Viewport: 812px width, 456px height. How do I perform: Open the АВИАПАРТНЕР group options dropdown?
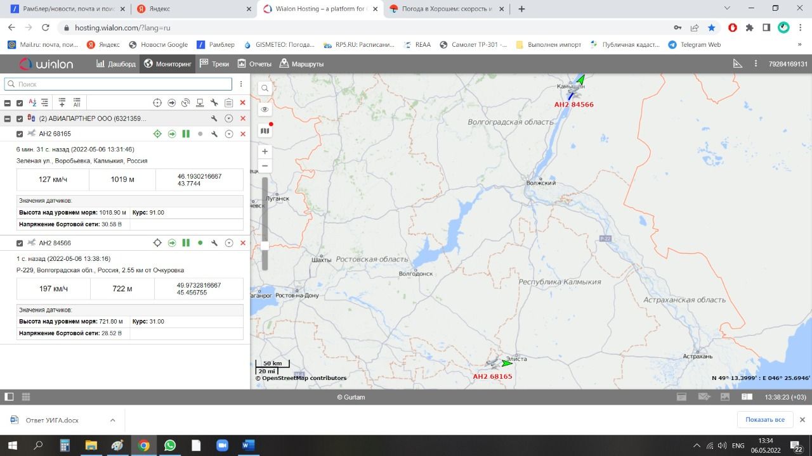point(228,118)
